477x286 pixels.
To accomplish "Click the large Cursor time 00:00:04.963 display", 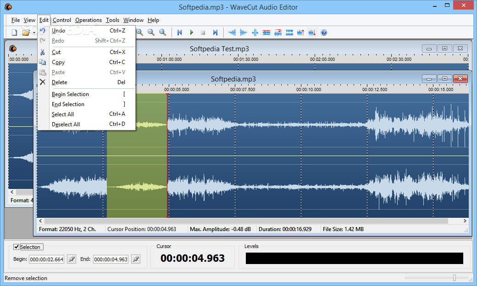I will tap(193, 258).
